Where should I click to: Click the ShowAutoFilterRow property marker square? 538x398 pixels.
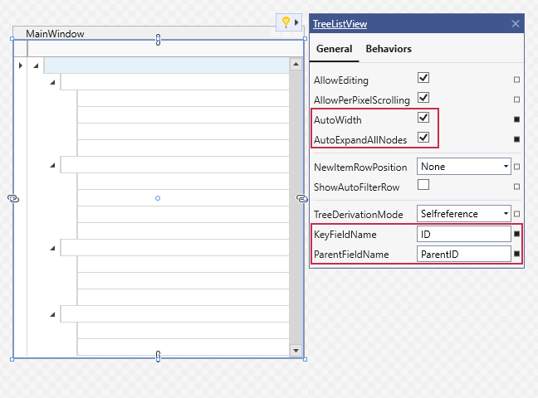pos(516,187)
